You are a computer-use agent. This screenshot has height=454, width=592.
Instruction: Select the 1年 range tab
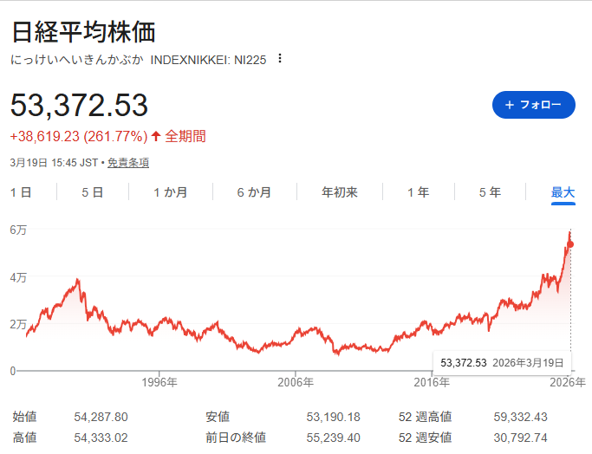(x=419, y=192)
